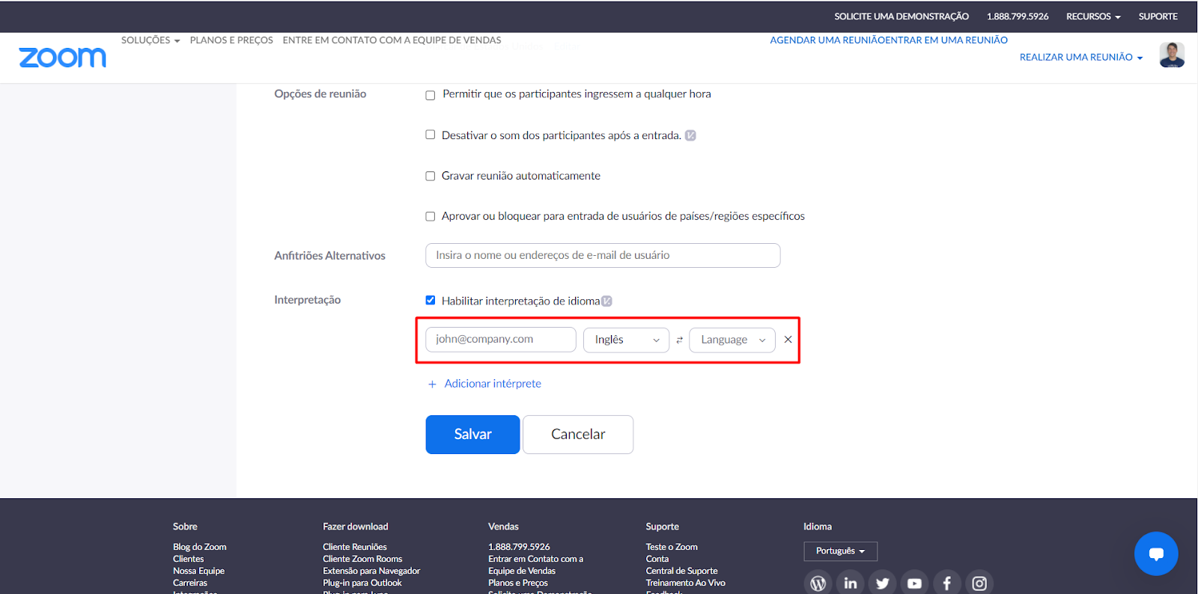Click the Salvar button
Viewport: 1198px width, 594px height.
[472, 435]
